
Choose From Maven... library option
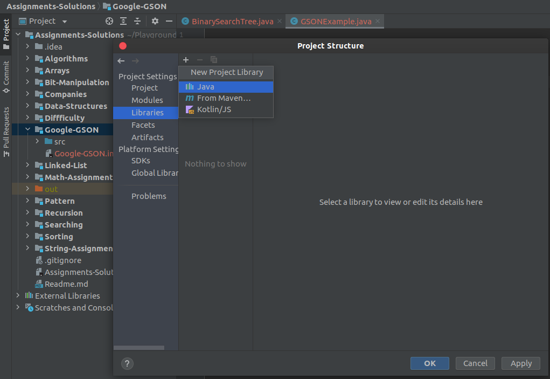pos(226,98)
